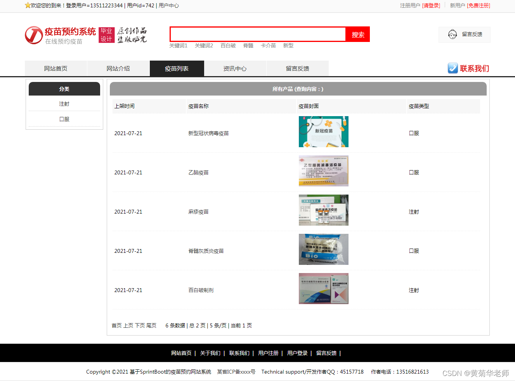This screenshot has width=515, height=381.
Task: Click footer link 关于我们
Action: pyautogui.click(x=210, y=353)
